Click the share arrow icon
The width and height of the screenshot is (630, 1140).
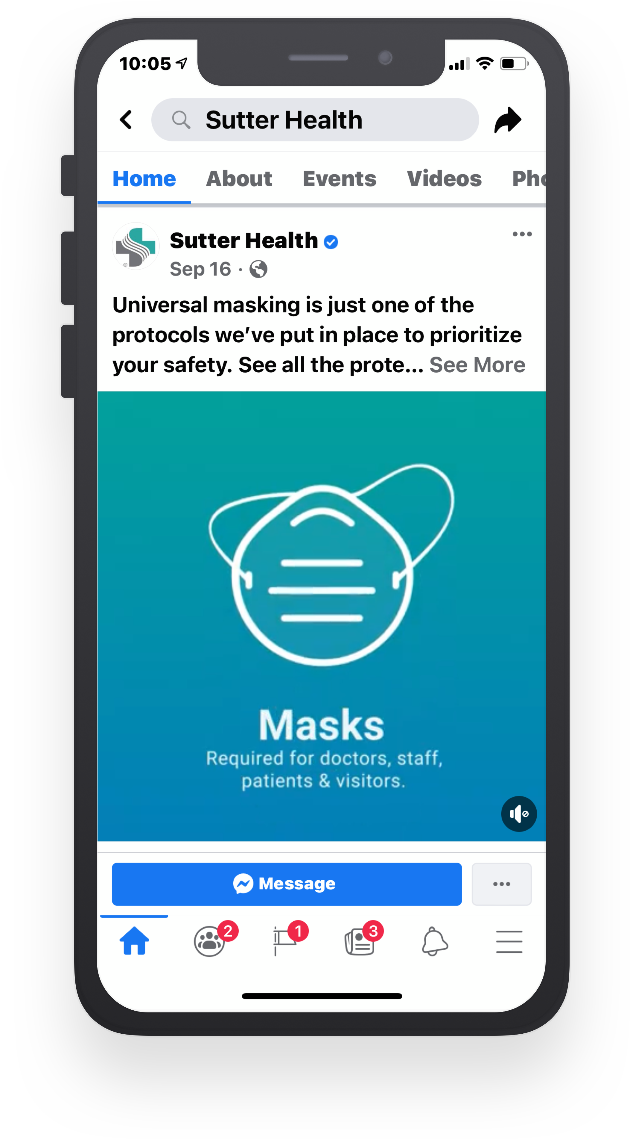pyautogui.click(x=508, y=120)
